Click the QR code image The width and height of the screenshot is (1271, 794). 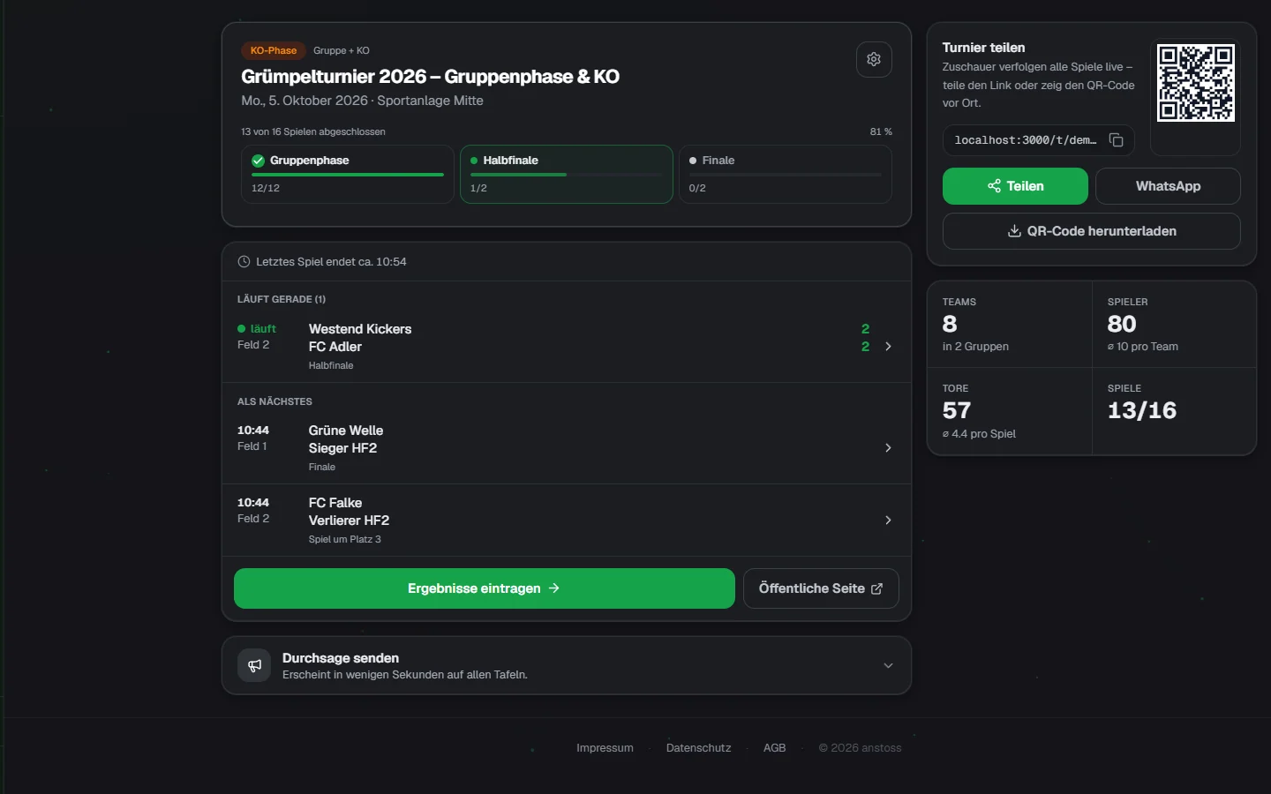[x=1196, y=83]
